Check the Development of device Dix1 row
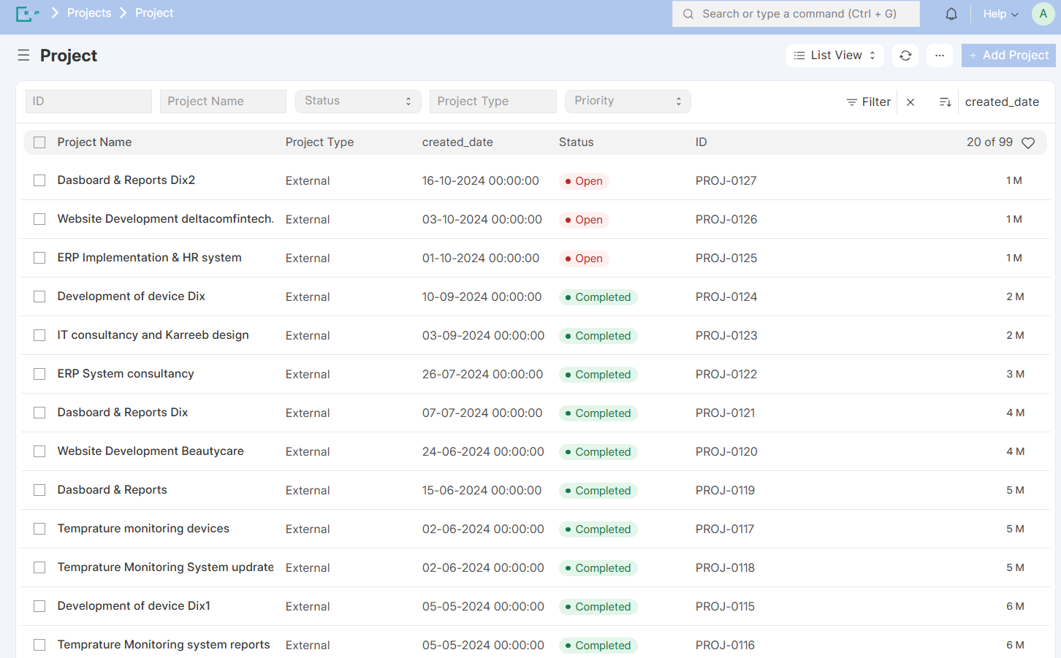 [39, 606]
